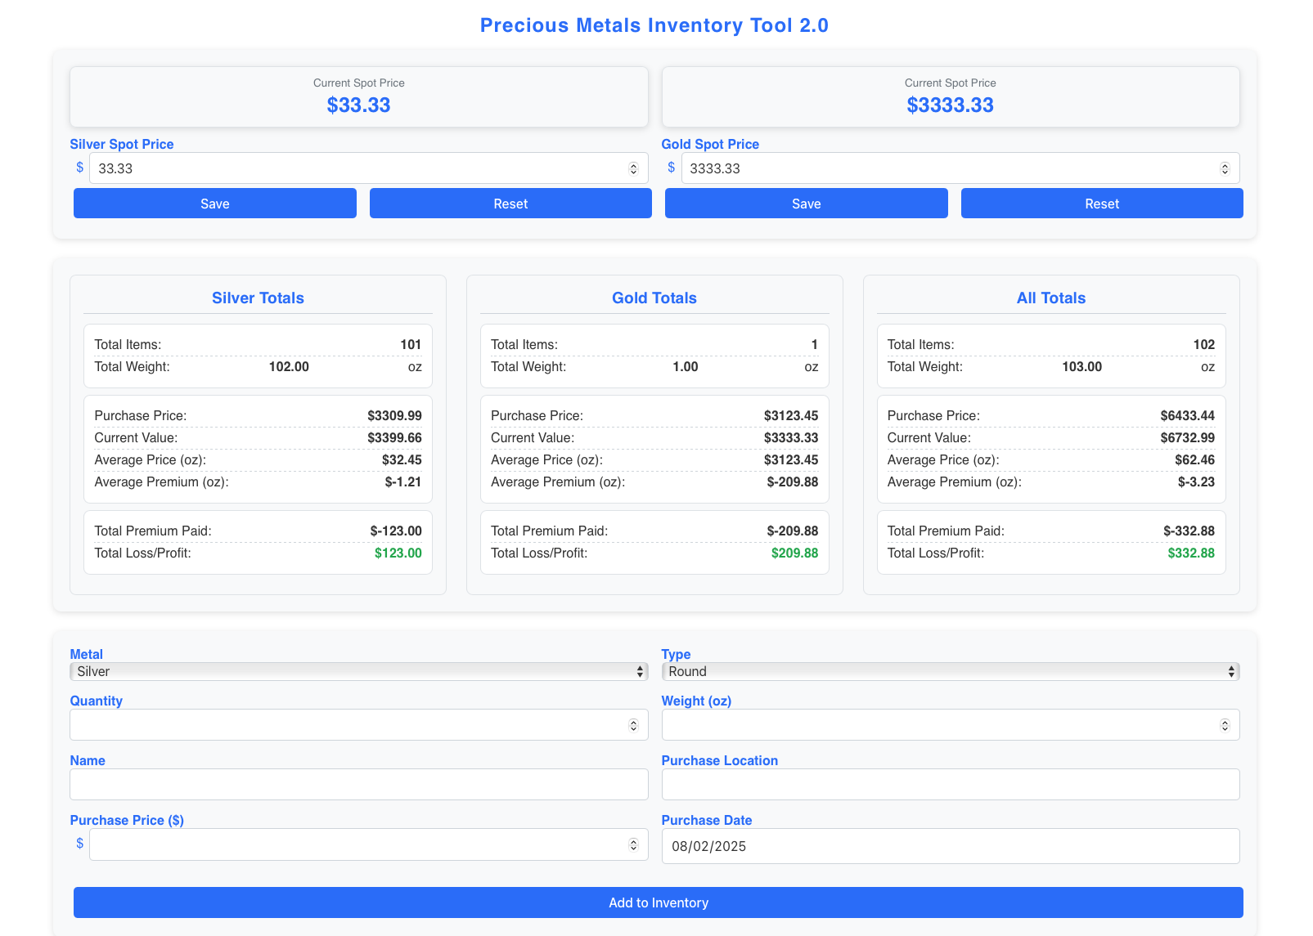
Task: Click the Gold Spot Price stepper arrows
Action: pyautogui.click(x=1225, y=168)
